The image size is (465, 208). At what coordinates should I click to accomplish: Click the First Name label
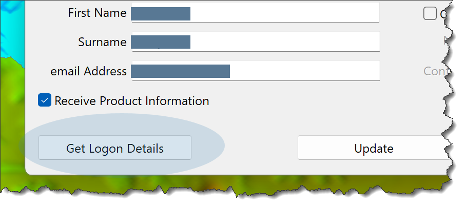click(98, 13)
